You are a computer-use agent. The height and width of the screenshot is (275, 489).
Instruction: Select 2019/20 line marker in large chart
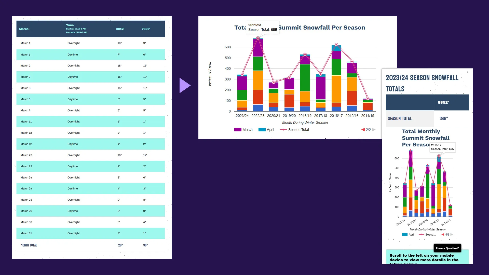[x=289, y=78]
